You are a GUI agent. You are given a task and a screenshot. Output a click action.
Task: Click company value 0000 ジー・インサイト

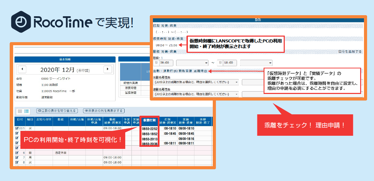56,78
